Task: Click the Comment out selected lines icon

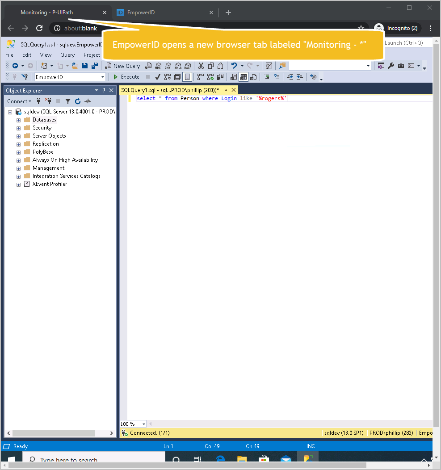Action: [268, 76]
